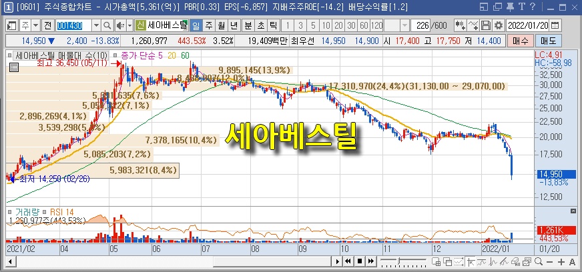Toggle the 종가 단순 moving average legend checkbox
Image resolution: width=582 pixels, height=272 pixels.
point(115,56)
